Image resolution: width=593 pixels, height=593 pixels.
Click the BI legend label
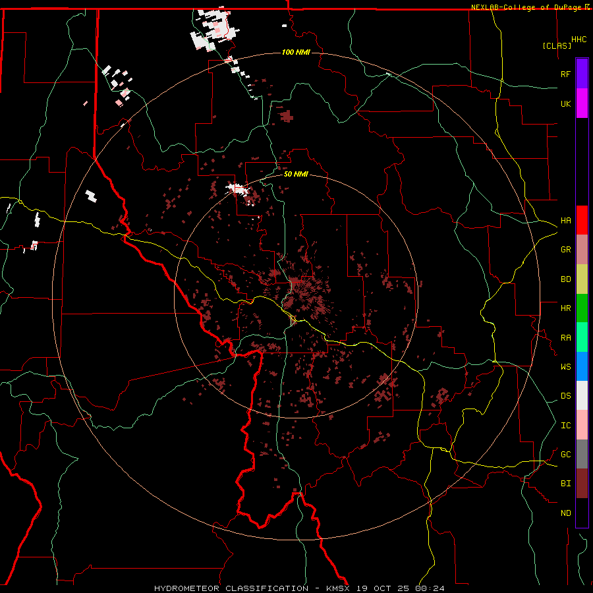[565, 484]
